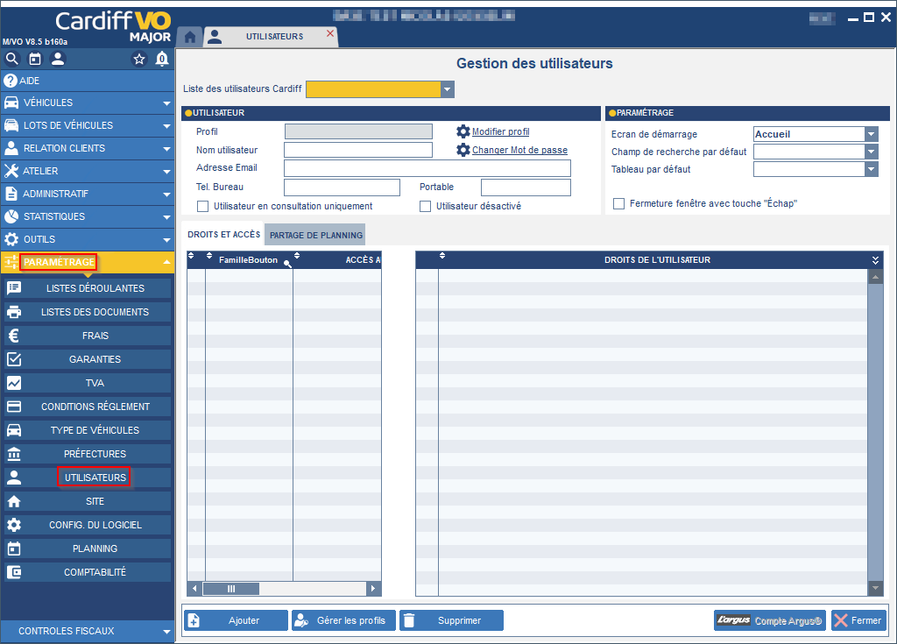Click the search magnifier icon in sidebar toolbar

click(x=12, y=59)
